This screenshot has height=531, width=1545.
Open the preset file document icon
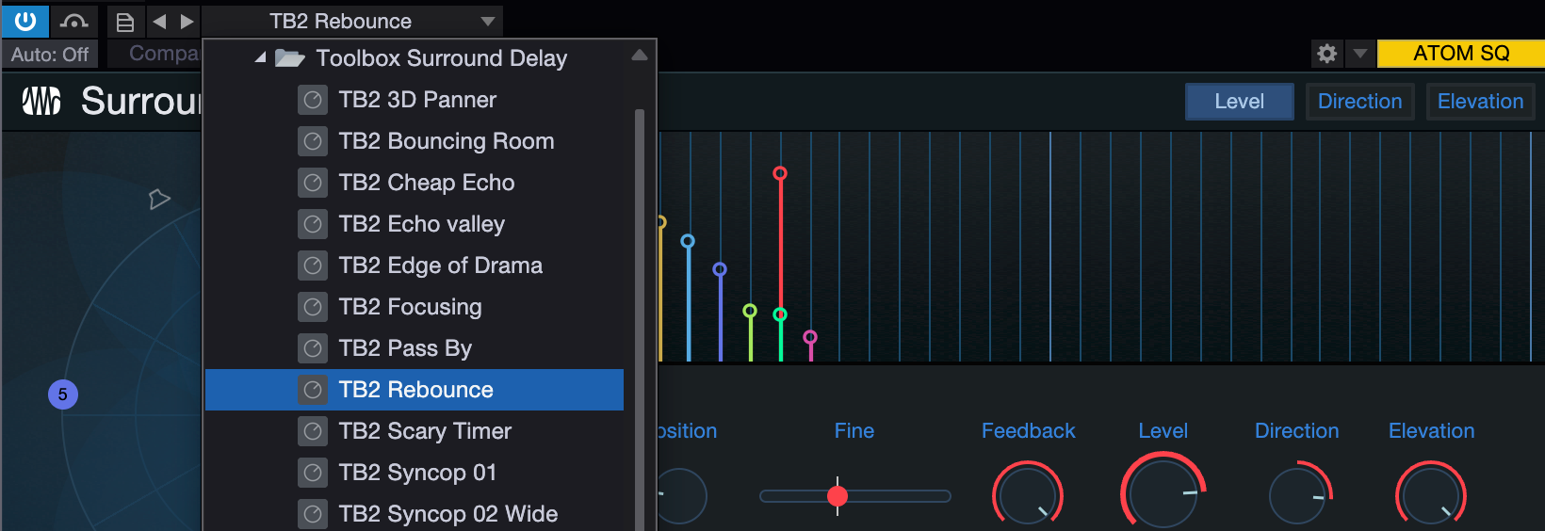(x=124, y=22)
